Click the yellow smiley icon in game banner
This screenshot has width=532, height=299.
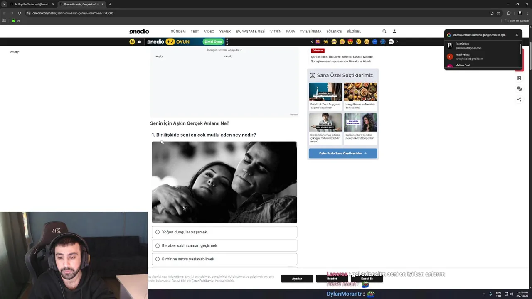(x=132, y=42)
